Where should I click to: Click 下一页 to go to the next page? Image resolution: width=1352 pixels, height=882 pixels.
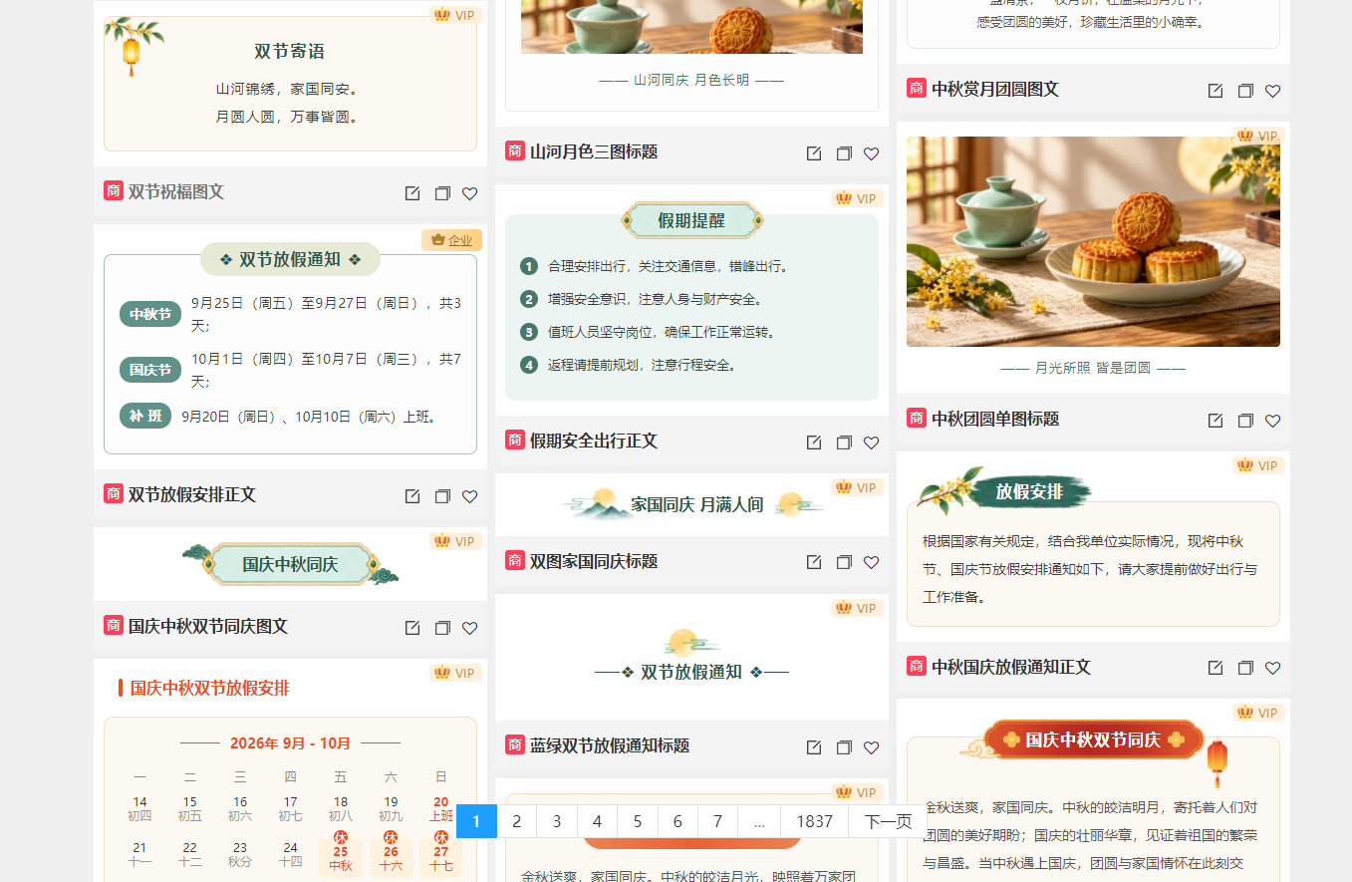click(x=888, y=821)
